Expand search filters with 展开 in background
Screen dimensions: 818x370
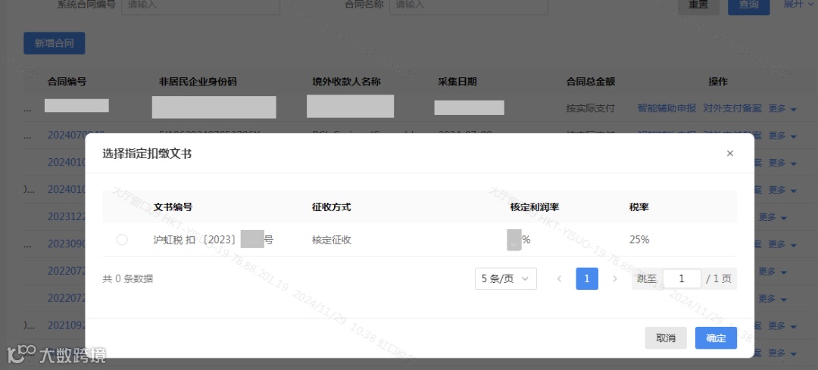798,5
